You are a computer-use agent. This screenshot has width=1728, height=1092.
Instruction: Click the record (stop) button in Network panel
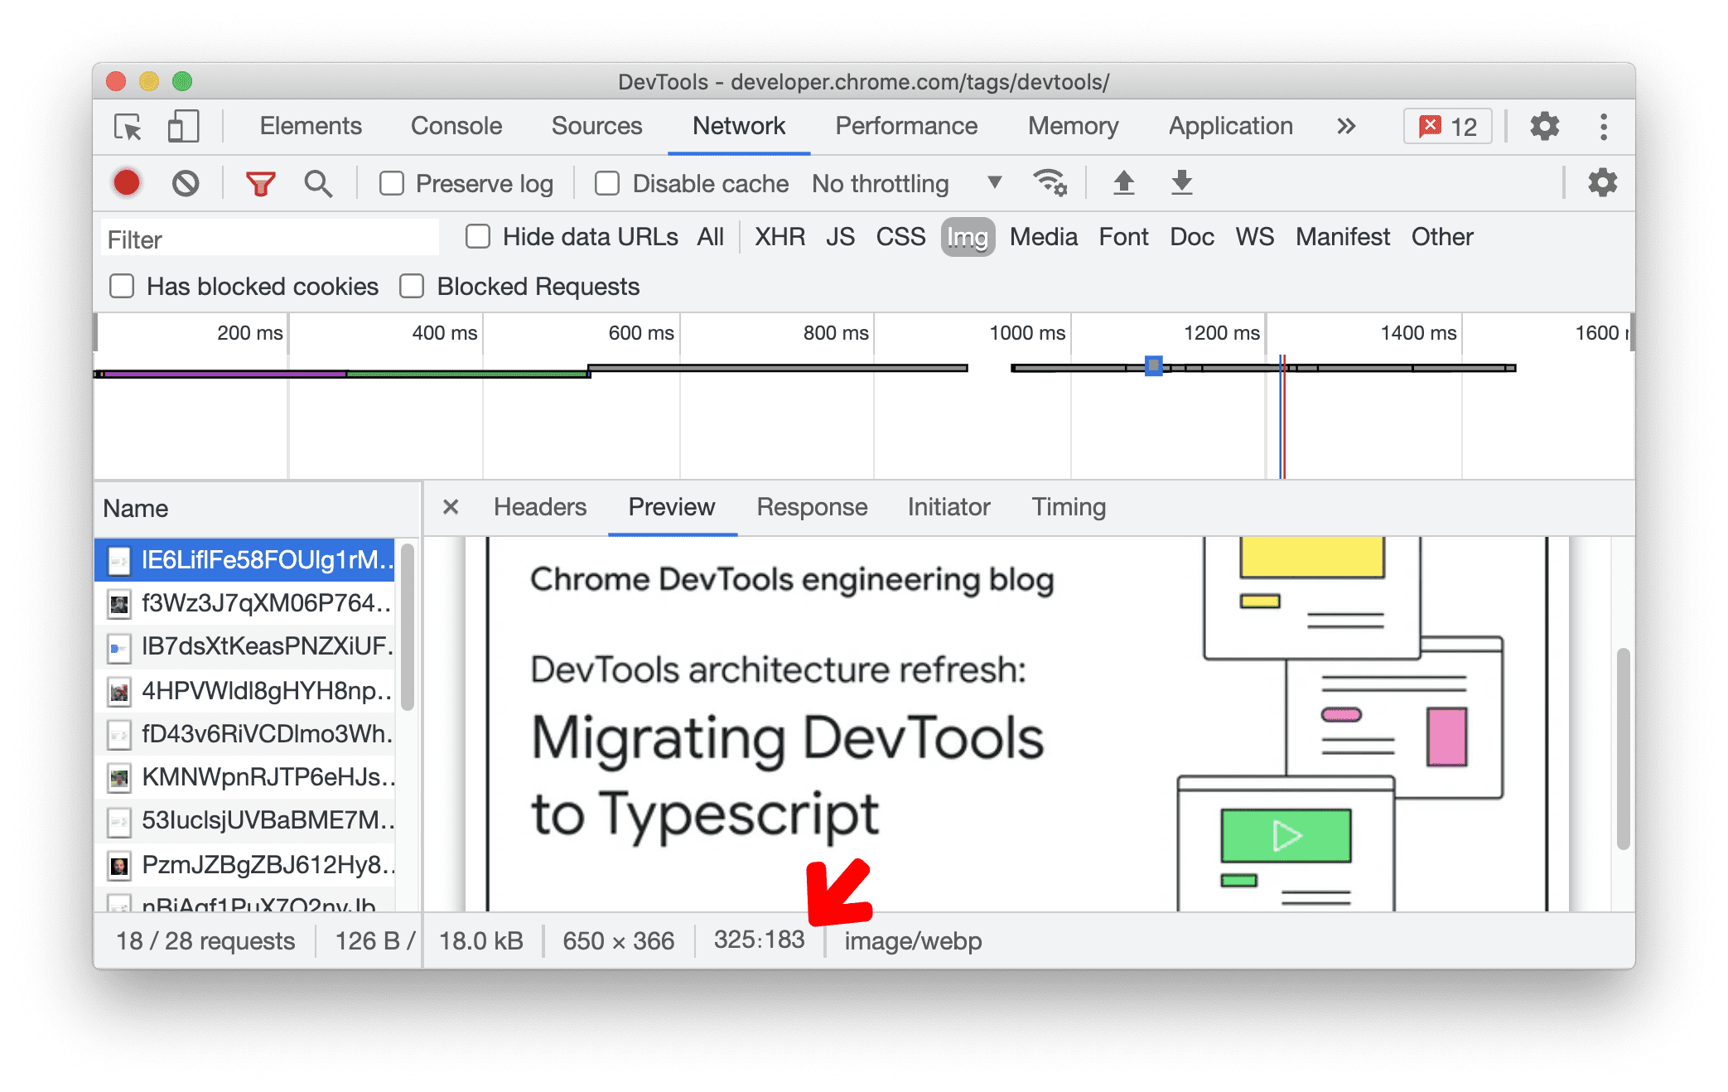click(128, 182)
